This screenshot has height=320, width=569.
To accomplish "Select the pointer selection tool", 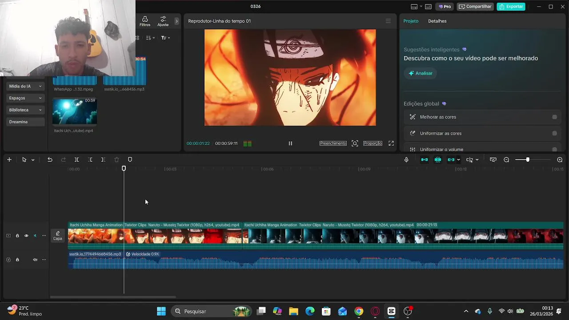I will click(24, 160).
